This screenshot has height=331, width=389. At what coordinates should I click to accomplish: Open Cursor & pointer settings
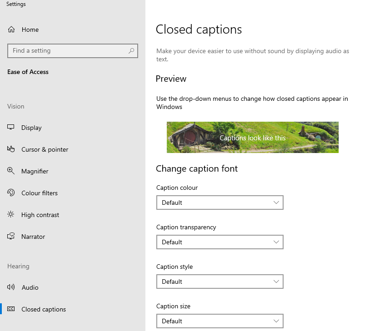pyautogui.click(x=73, y=149)
